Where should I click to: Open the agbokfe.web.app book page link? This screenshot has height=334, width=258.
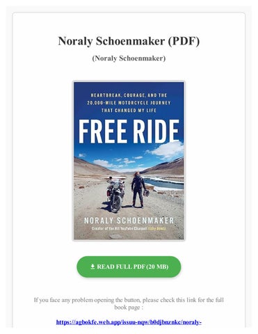pyautogui.click(x=129, y=322)
